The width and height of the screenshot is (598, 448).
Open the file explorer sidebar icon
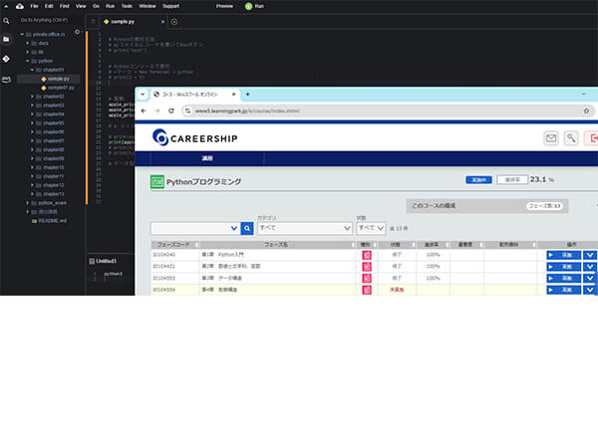tap(7, 40)
